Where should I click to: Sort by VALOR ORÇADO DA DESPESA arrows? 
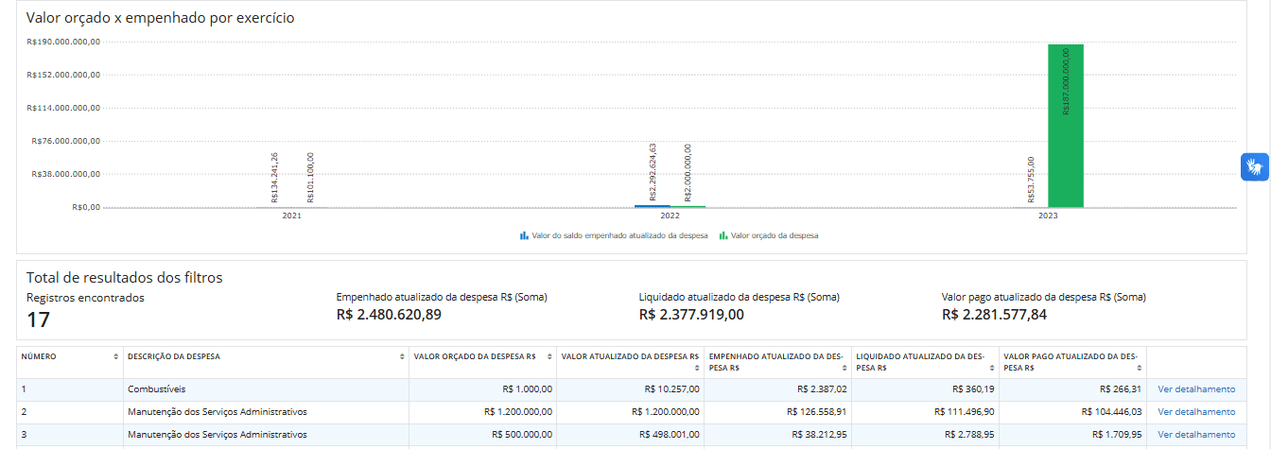click(x=549, y=357)
